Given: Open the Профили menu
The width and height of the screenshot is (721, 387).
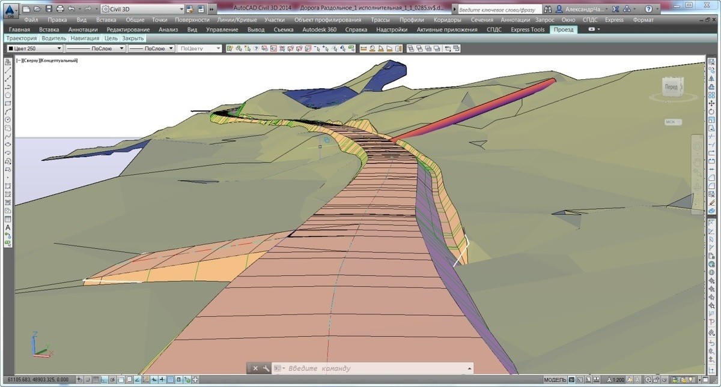Looking at the screenshot, I should tap(412, 20).
